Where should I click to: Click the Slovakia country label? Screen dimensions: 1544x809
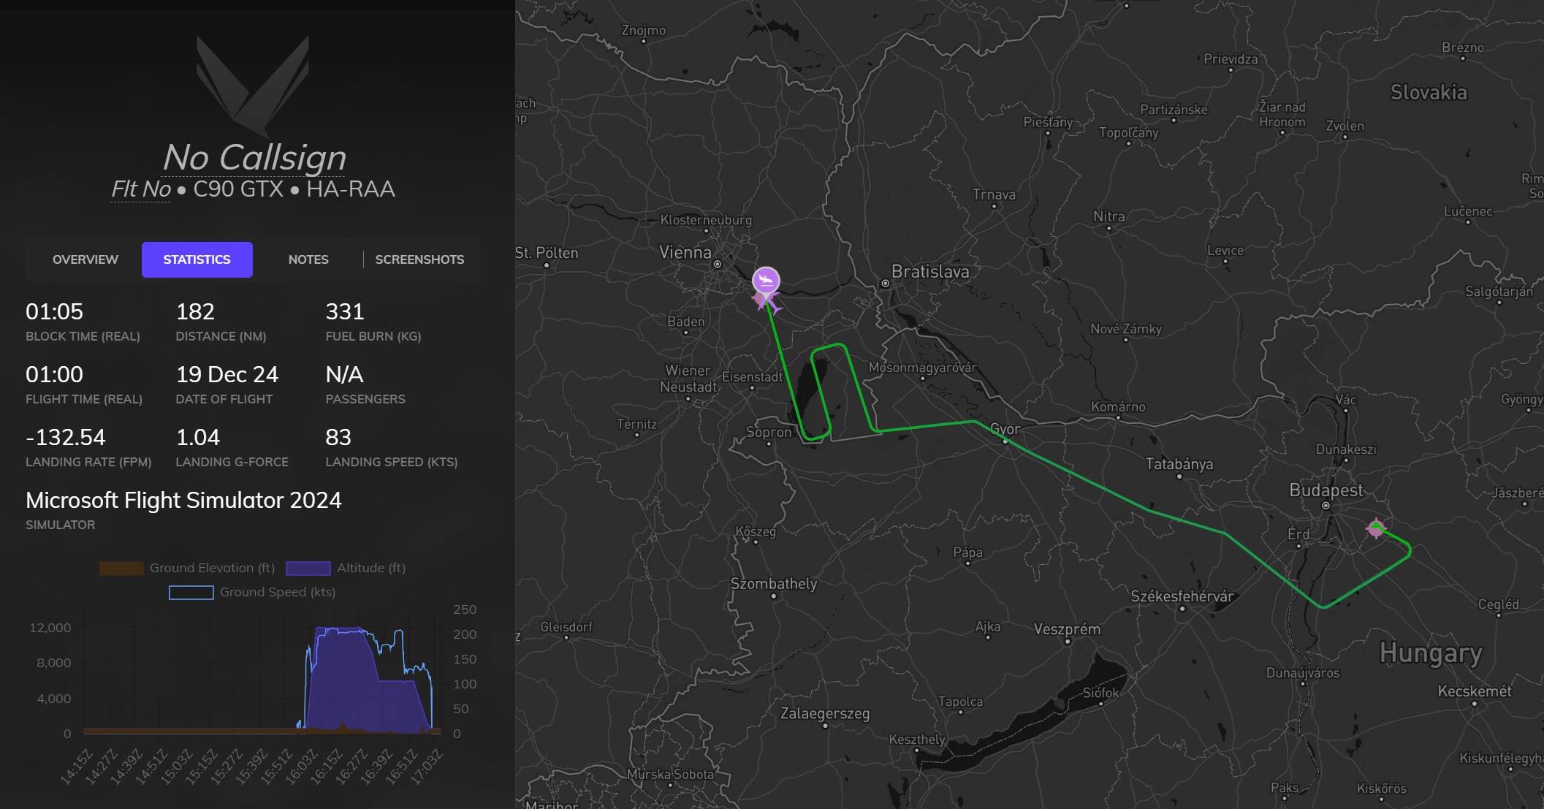click(1429, 92)
